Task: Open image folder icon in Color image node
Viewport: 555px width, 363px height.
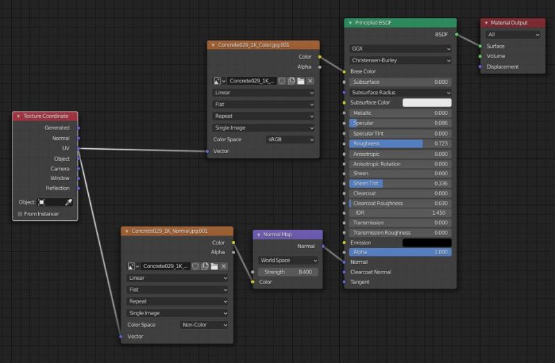Action: (301, 81)
